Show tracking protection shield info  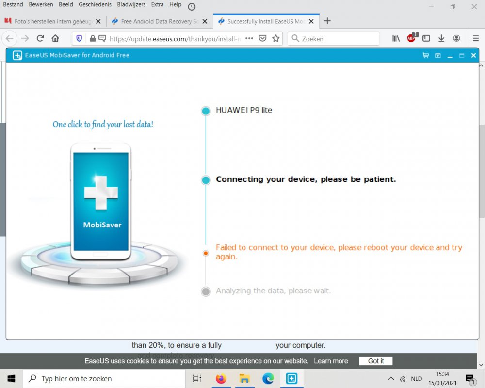pos(79,38)
